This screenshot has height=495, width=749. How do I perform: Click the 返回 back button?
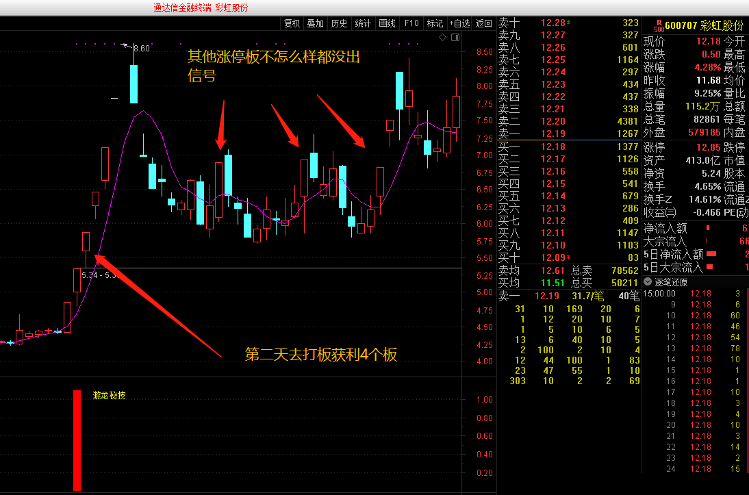coord(483,23)
